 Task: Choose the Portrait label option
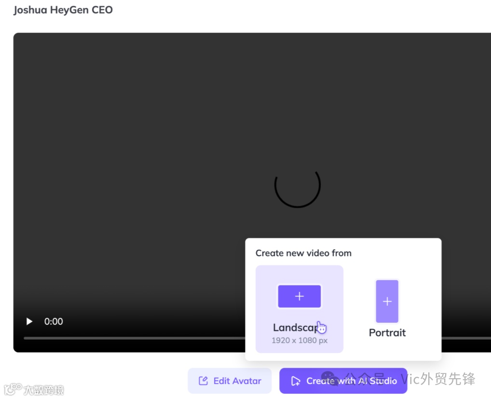coord(387,332)
